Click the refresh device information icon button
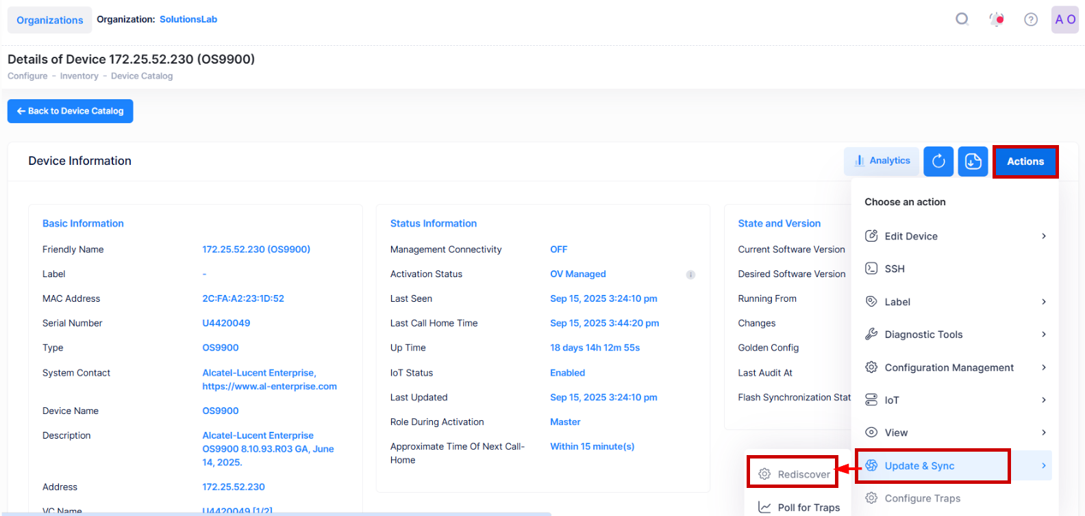 (938, 162)
